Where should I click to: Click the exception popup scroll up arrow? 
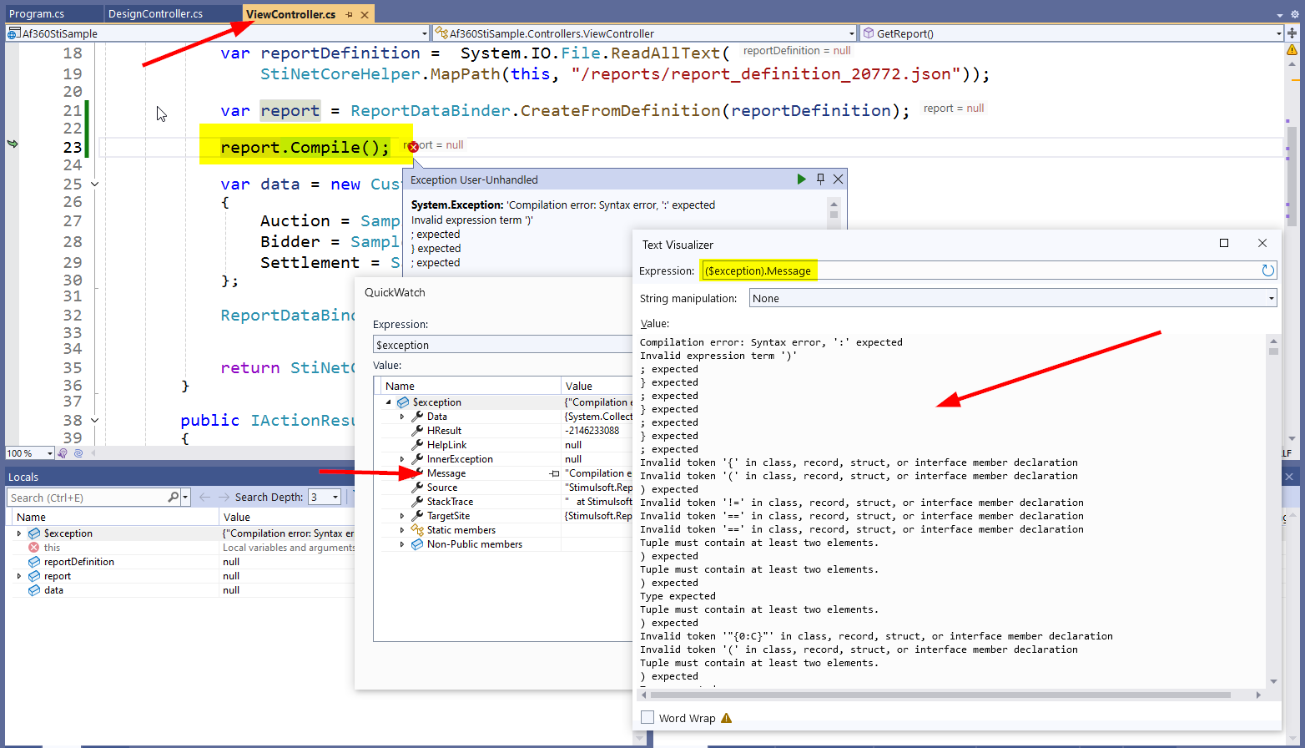(833, 204)
